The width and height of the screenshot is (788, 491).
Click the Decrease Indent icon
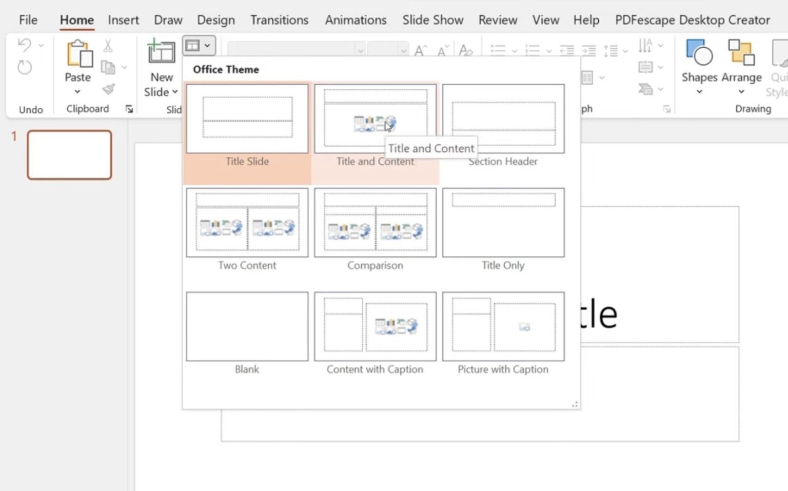tap(567, 50)
